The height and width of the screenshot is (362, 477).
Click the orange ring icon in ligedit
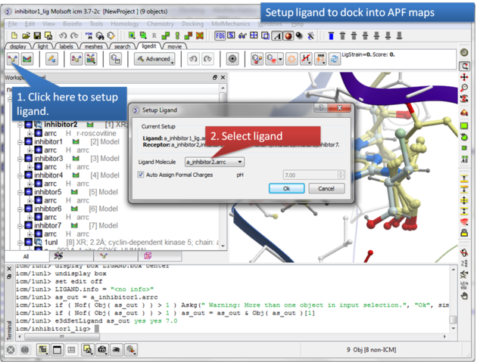click(x=291, y=59)
